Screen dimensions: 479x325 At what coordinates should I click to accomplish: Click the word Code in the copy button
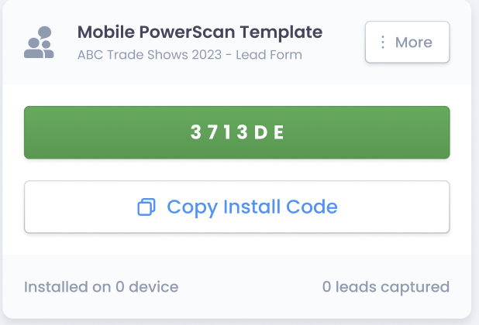point(312,207)
